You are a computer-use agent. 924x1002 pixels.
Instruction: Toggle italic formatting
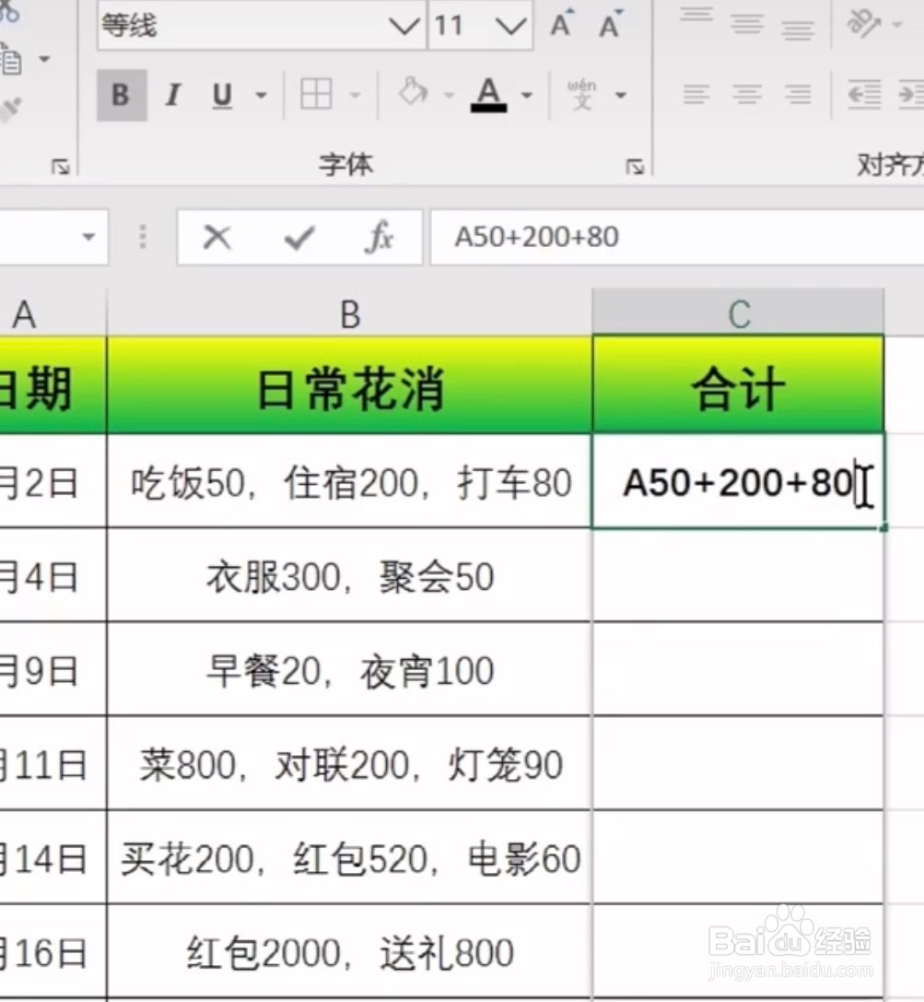point(172,94)
